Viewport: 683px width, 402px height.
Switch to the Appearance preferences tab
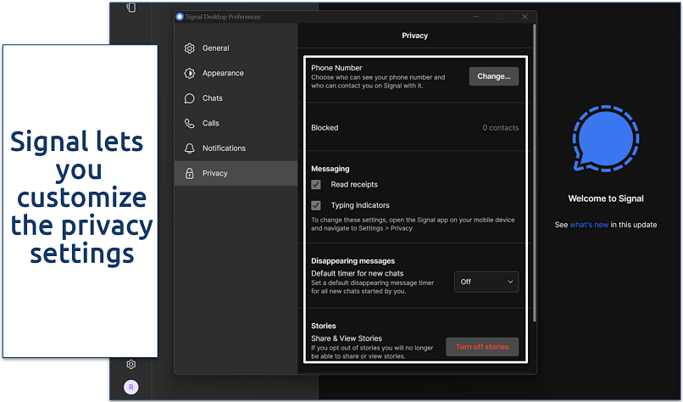coord(223,73)
